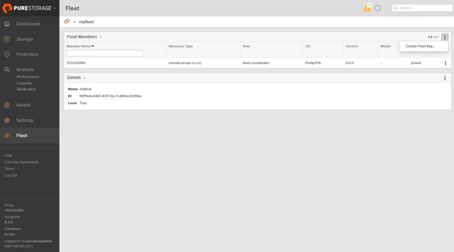Screen dimensions: 454x252
Task: Open the Analysis section
Action: (25, 69)
